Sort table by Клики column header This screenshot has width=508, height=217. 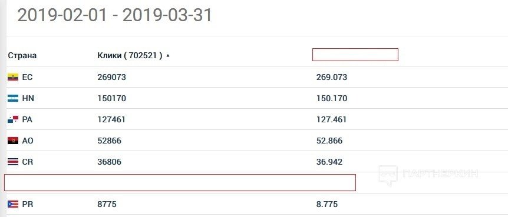coord(130,55)
